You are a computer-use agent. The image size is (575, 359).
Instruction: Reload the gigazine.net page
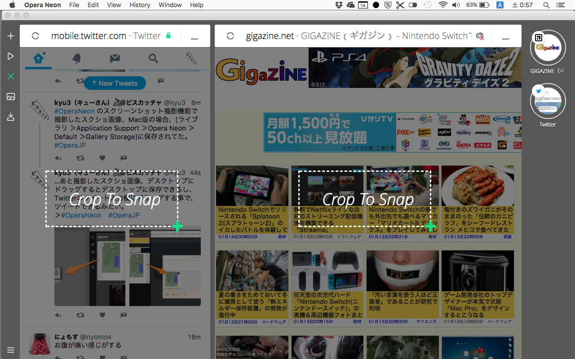[230, 36]
